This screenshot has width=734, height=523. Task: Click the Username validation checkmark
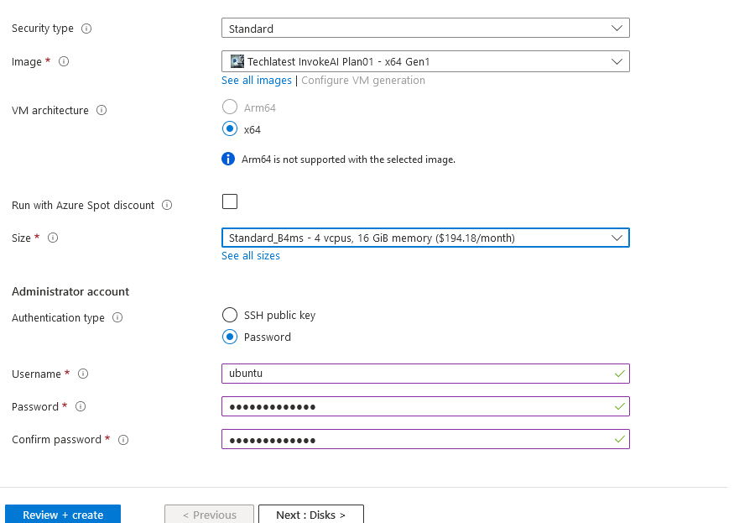619,374
